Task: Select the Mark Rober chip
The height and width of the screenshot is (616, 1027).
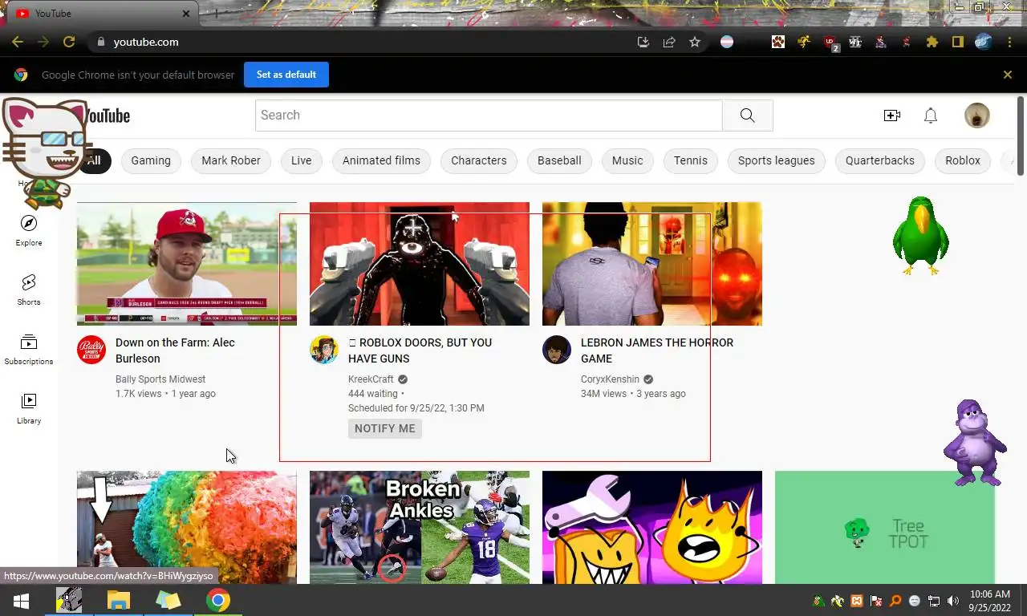Action: pos(231,160)
